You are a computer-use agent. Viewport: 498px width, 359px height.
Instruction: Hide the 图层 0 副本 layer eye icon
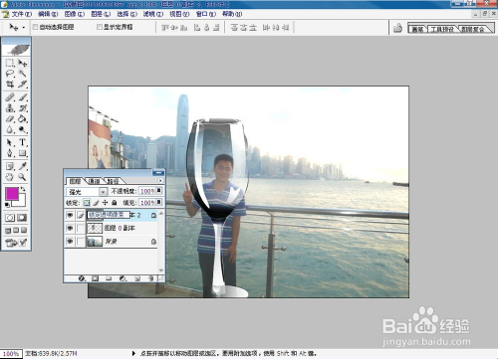[70, 228]
